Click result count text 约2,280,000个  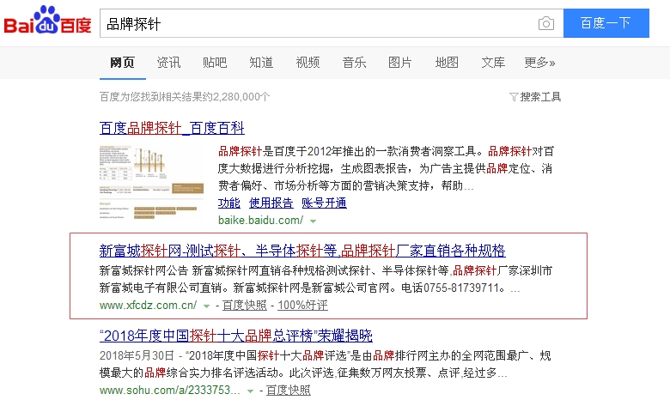point(236,97)
